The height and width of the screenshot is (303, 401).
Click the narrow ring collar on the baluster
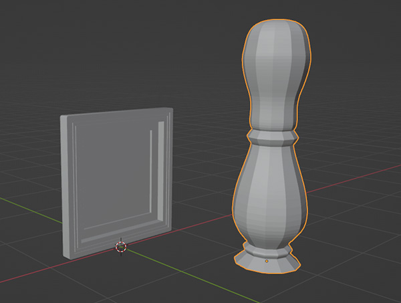point(271,136)
